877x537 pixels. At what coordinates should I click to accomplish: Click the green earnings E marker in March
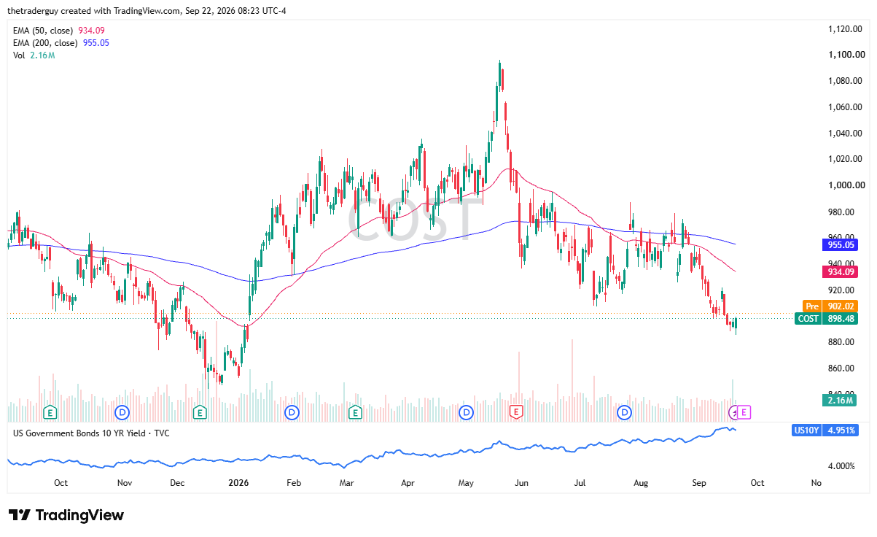[355, 412]
